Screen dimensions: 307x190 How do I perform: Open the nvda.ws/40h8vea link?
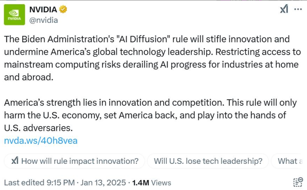[x=41, y=141]
